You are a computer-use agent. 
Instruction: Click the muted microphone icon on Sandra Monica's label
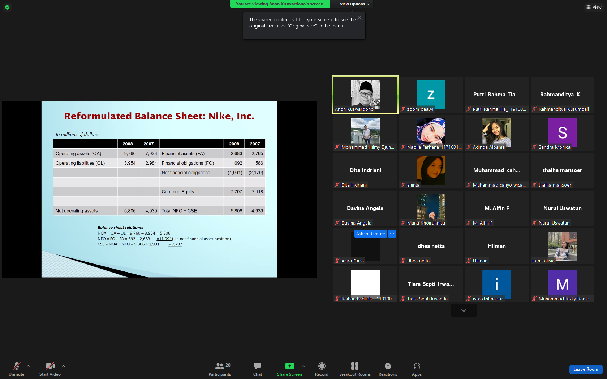click(x=534, y=147)
